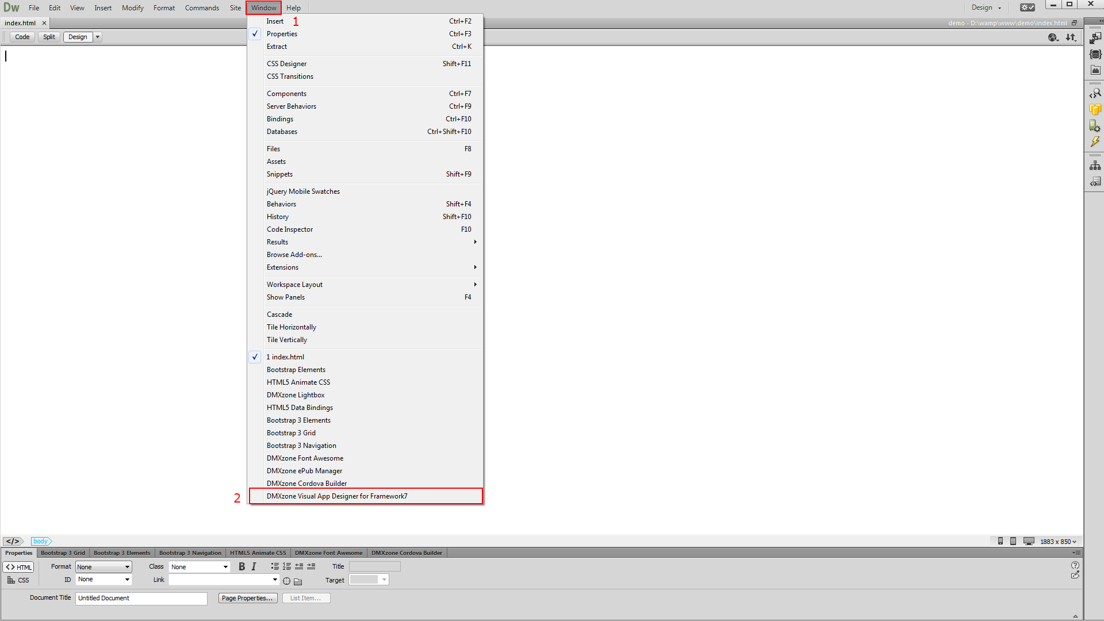
Task: Click the Blockquote indent icon
Action: (311, 566)
